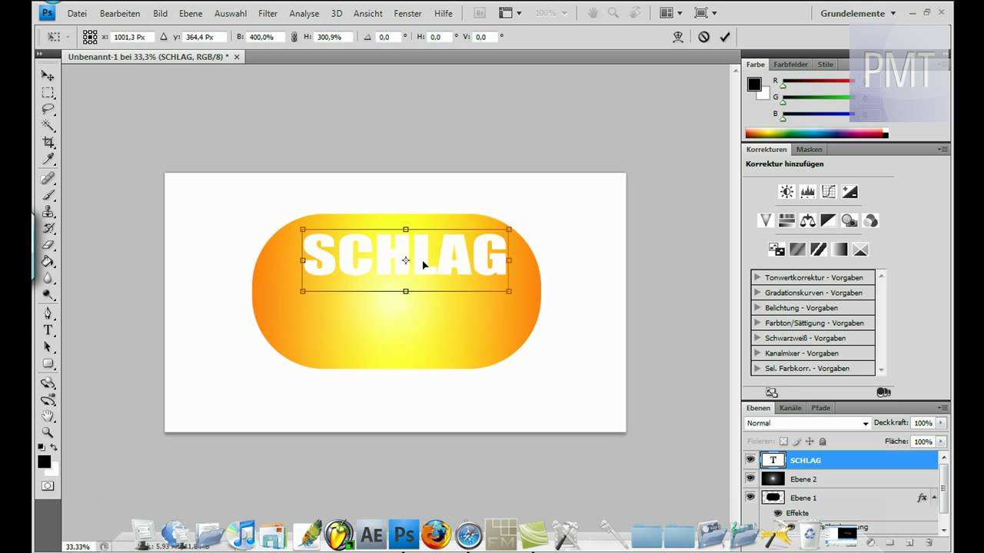Cancel the transform in options bar
984x553 pixels.
click(x=703, y=37)
